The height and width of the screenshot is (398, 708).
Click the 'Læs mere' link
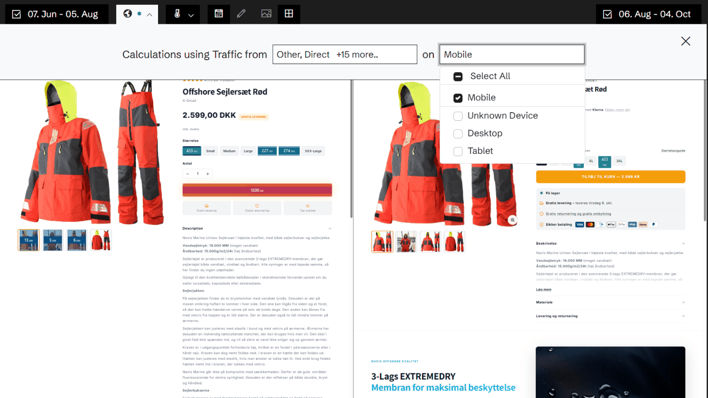tap(543, 290)
